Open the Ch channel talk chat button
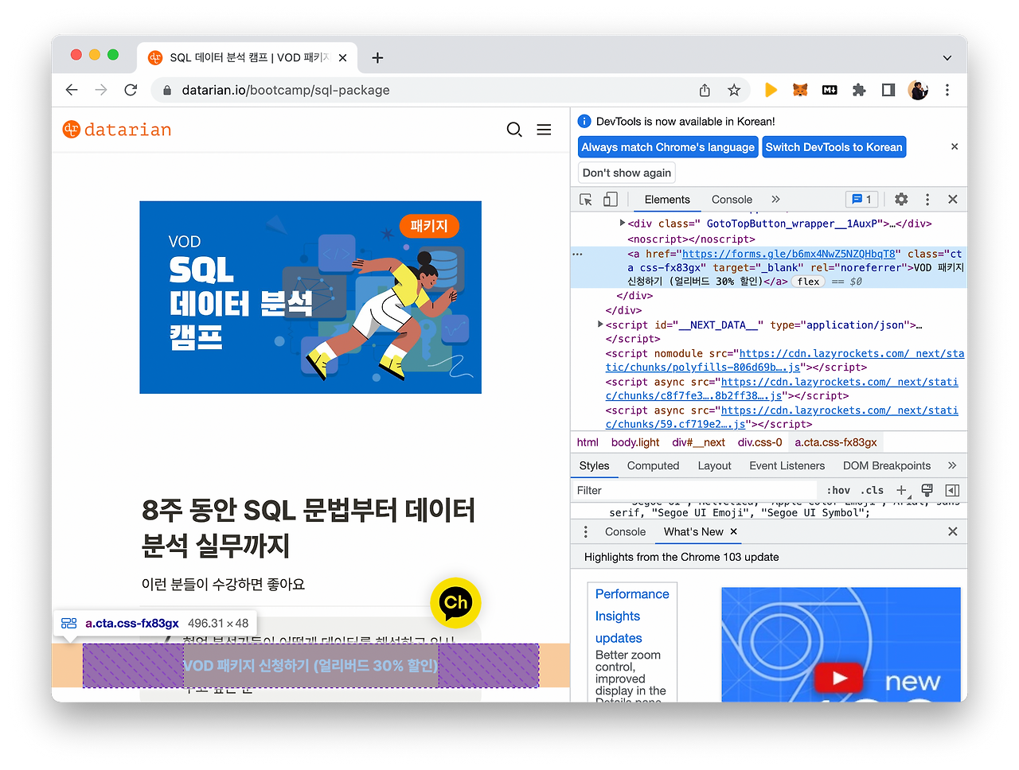Viewport: 1019px width, 770px height. click(455, 603)
